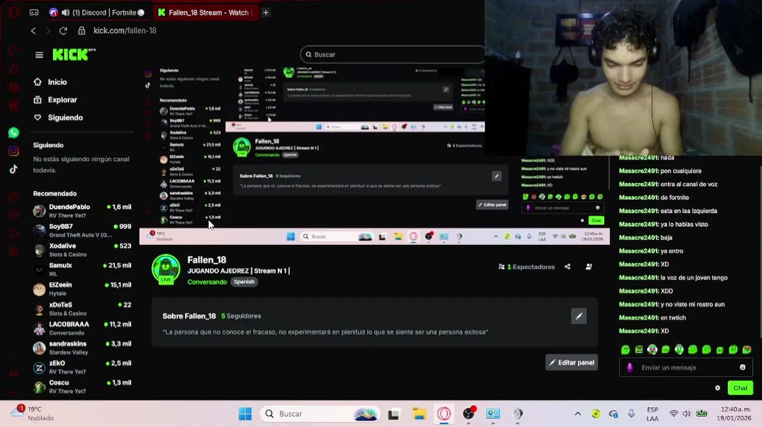Reload the kick.com page
The height and width of the screenshot is (427, 762).
coord(63,30)
